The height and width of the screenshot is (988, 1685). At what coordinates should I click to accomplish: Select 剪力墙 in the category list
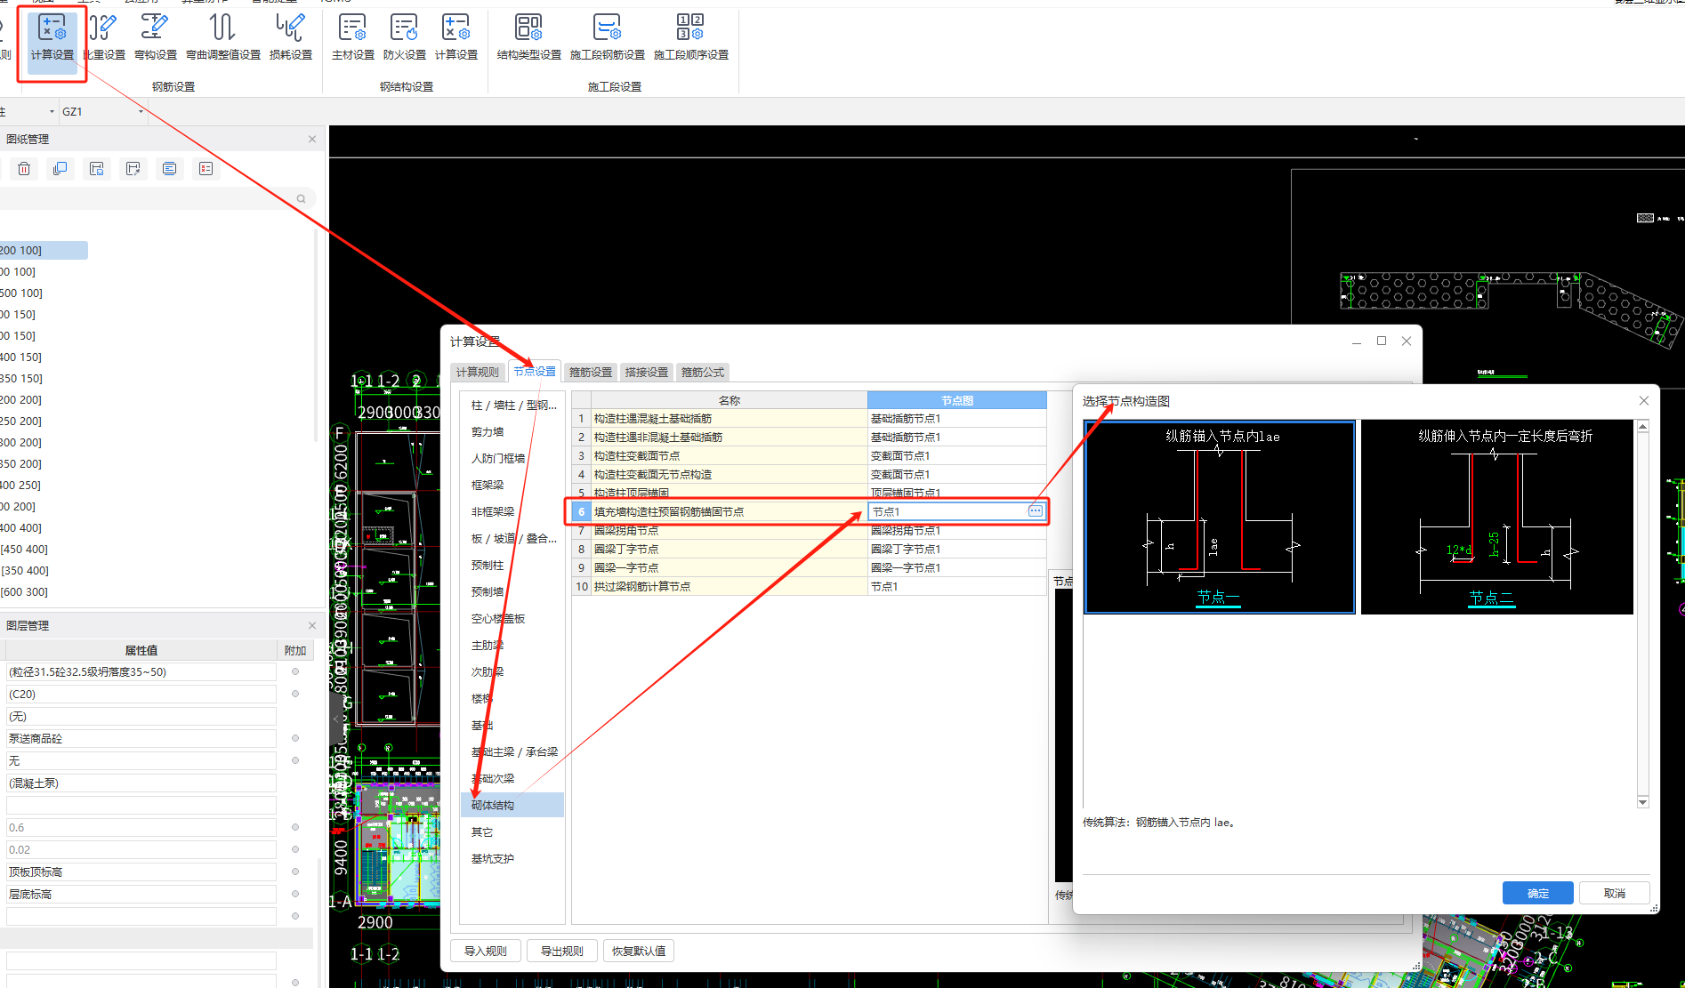[512, 431]
